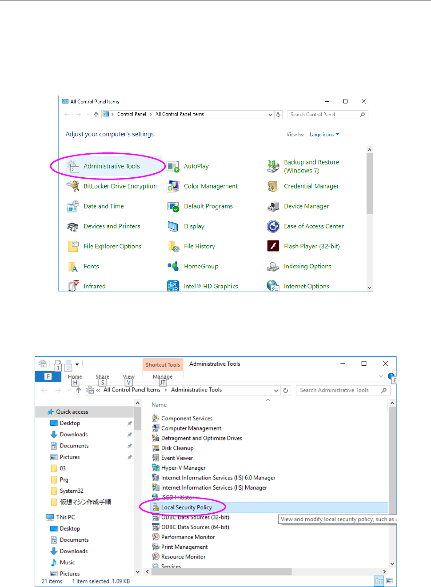Open File Explorer Options
The height and width of the screenshot is (587, 431).
(x=104, y=246)
